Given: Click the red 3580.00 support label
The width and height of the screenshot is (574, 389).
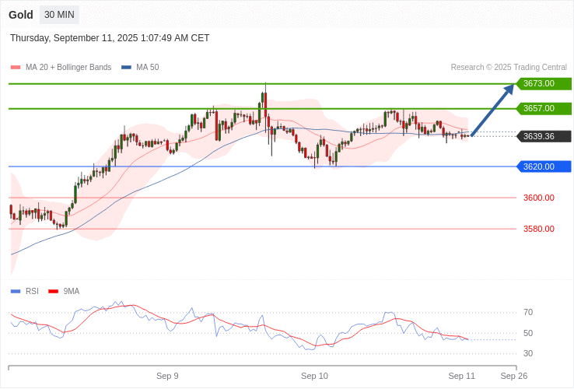Looking at the screenshot, I should [538, 229].
